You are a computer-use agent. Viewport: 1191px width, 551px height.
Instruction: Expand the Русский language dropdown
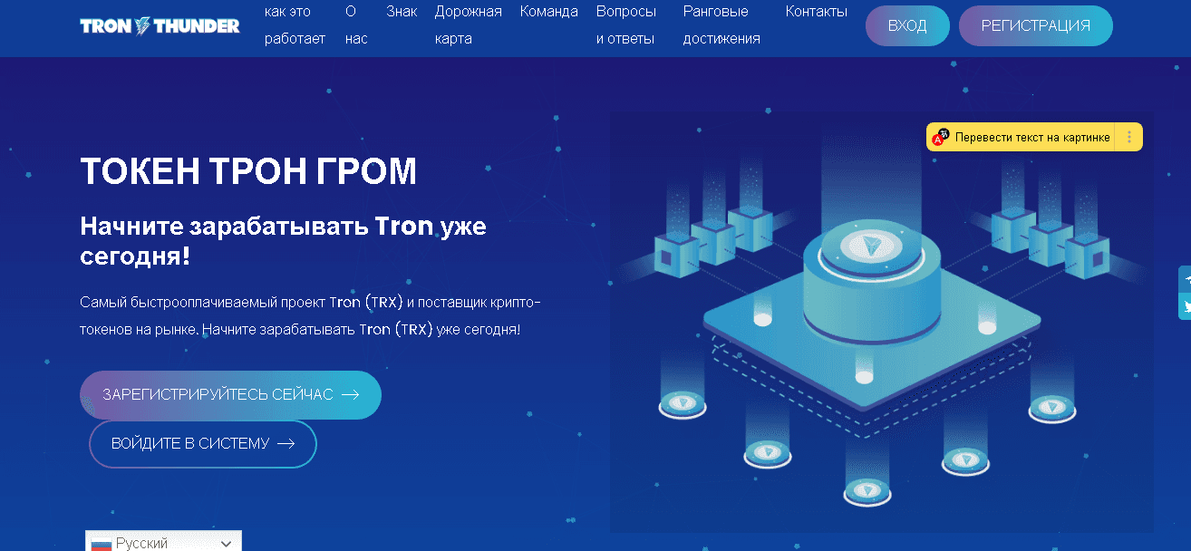coord(226,544)
